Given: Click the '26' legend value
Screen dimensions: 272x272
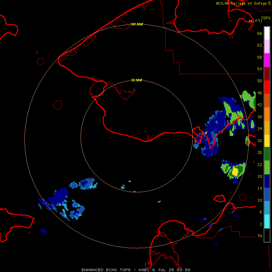Looking at the screenshot, I should point(260,153).
